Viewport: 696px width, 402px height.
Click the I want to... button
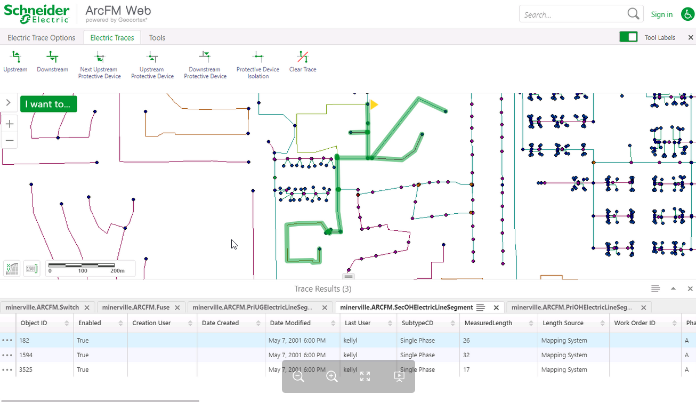click(x=48, y=103)
